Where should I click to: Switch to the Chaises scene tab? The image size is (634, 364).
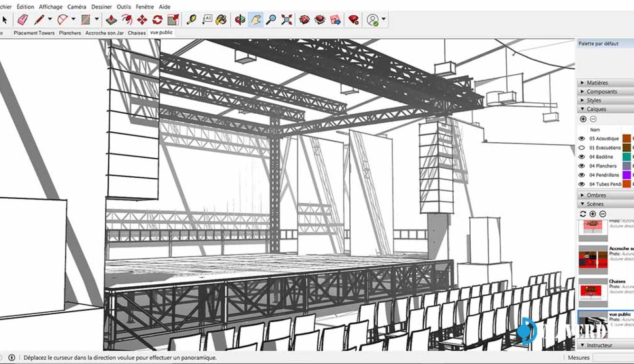click(137, 33)
